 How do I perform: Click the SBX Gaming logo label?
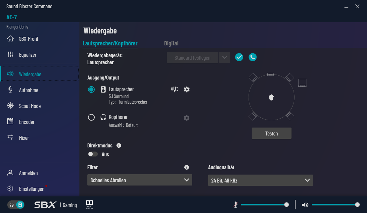click(x=56, y=205)
